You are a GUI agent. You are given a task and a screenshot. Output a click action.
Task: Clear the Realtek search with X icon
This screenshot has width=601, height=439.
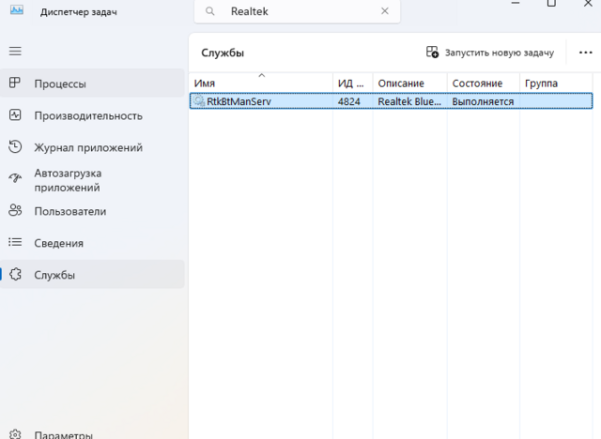[x=384, y=11]
